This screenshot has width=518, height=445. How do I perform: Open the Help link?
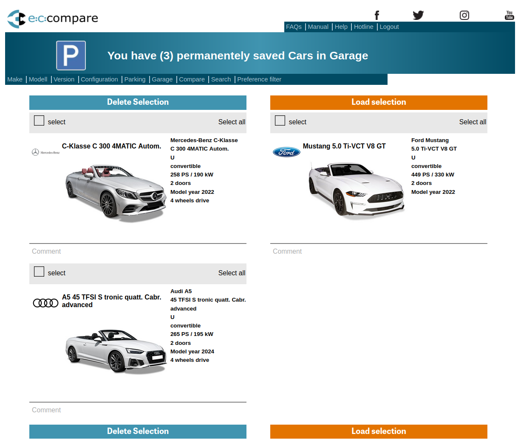click(x=341, y=27)
